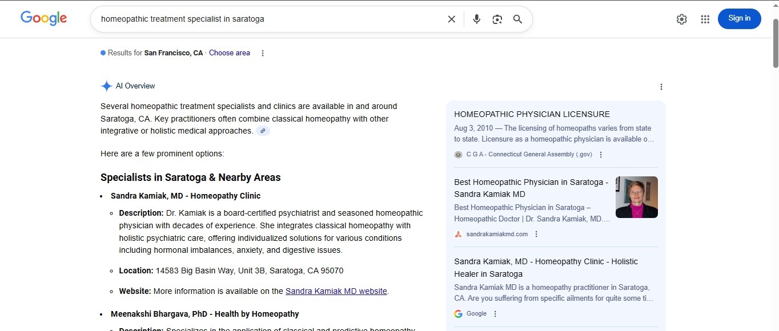
Task: Click the Choose area link
Action: [230, 53]
